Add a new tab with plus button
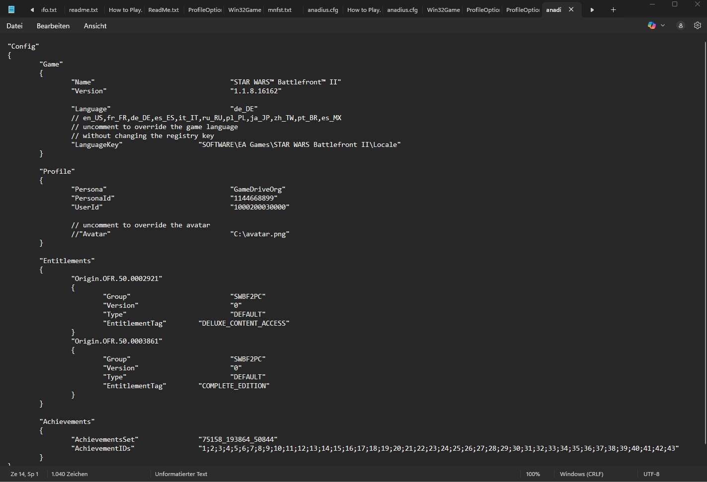The height and width of the screenshot is (482, 707). (x=613, y=9)
